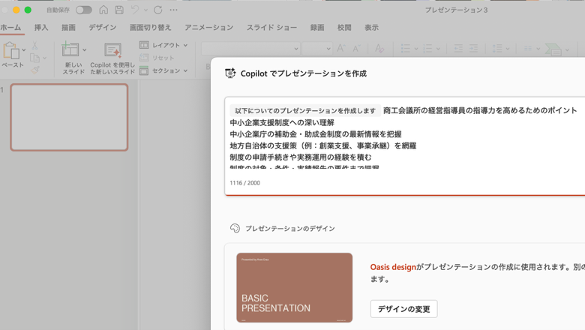Click the ペースト paste icon

coord(10,51)
